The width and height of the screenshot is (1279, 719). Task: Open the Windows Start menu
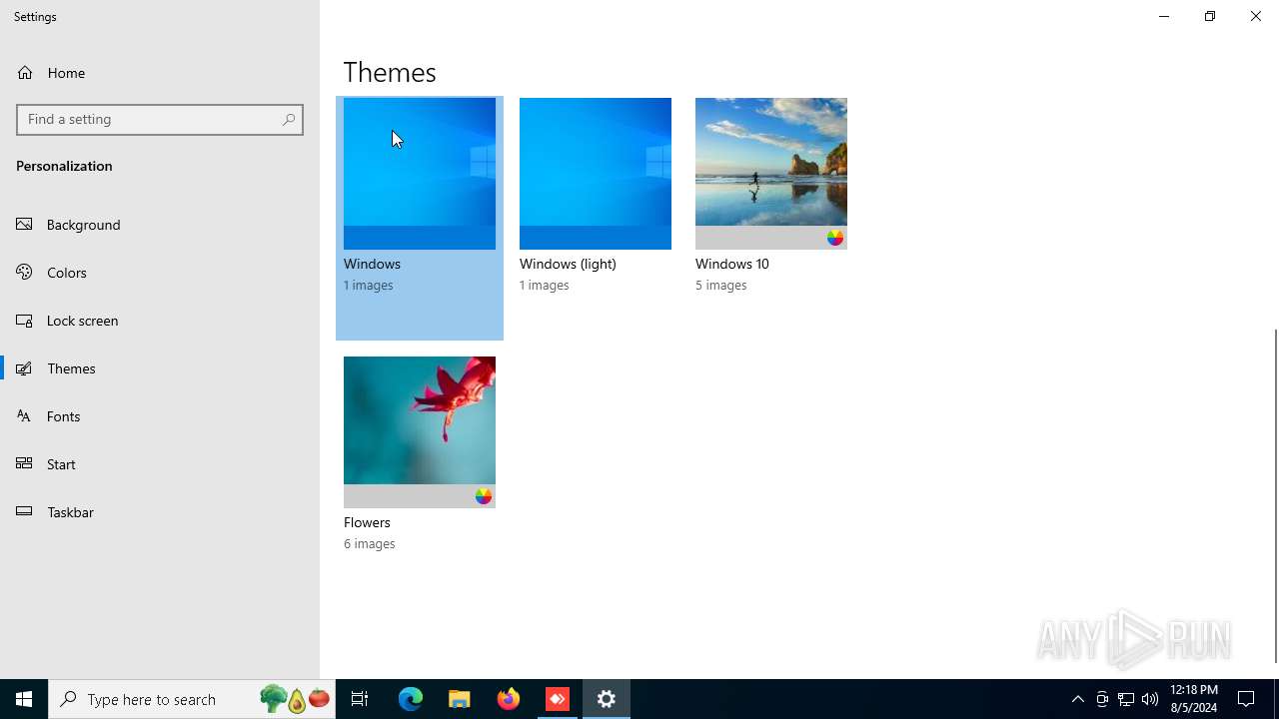[24, 699]
